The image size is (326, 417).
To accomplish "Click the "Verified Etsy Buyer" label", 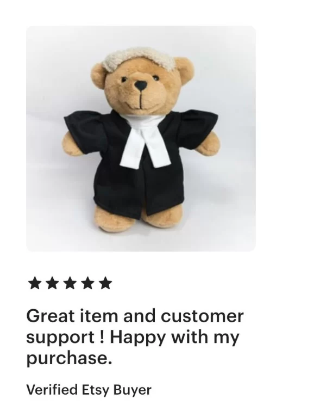I will 89,390.
